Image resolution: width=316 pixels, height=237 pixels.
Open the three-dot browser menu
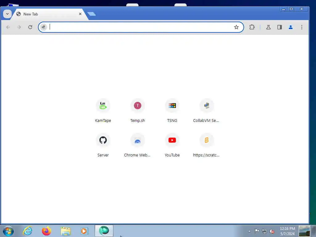pyautogui.click(x=302, y=27)
